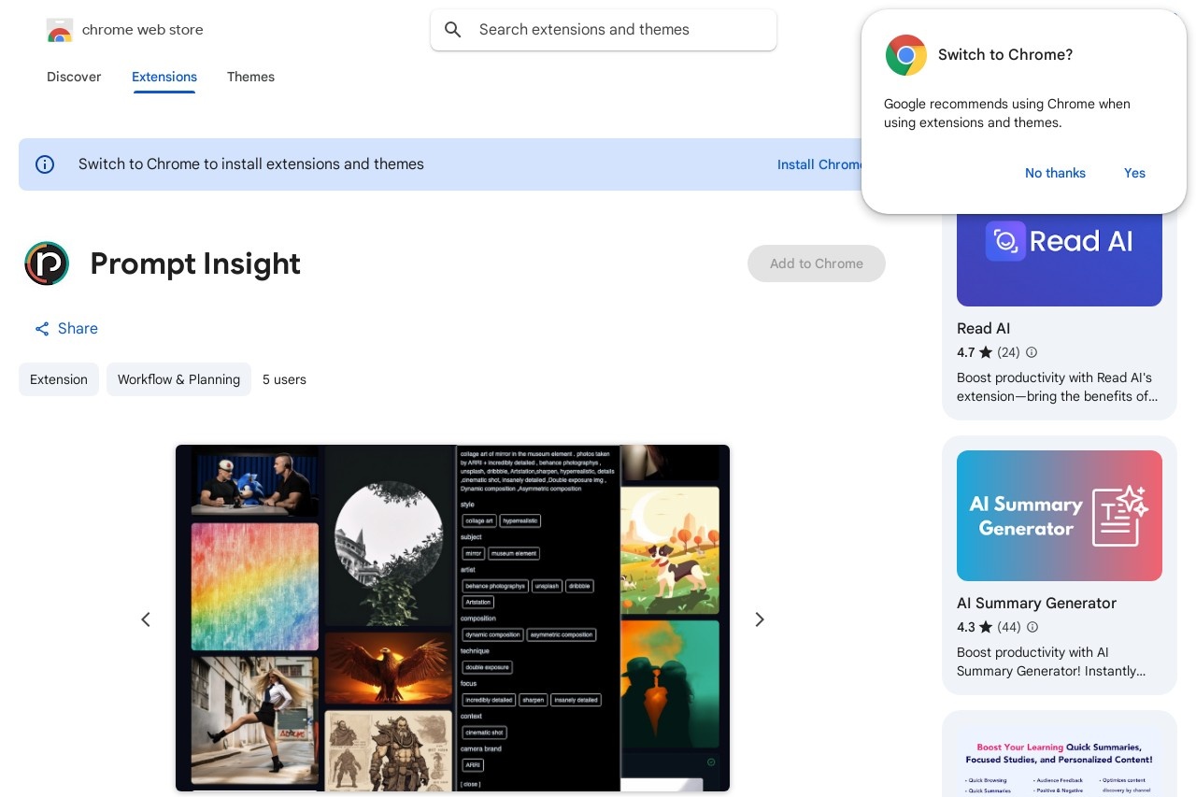This screenshot has width=1196, height=797.
Task: Click the Chrome logo in the popup
Action: [906, 55]
